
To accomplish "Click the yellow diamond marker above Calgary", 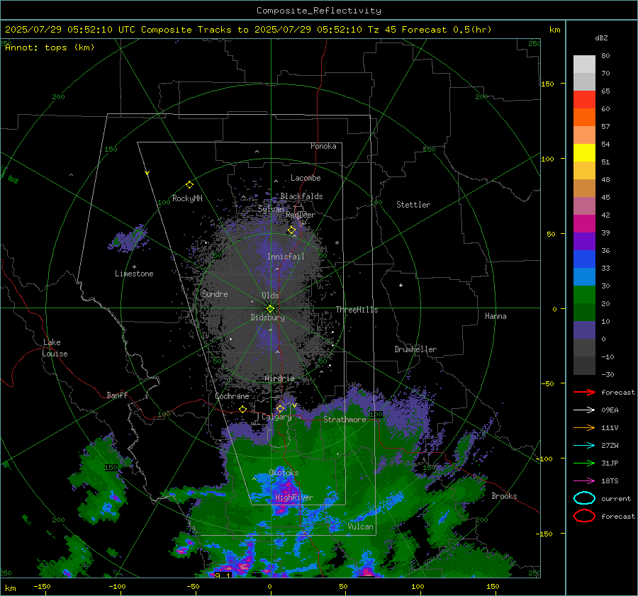I will coord(280,408).
